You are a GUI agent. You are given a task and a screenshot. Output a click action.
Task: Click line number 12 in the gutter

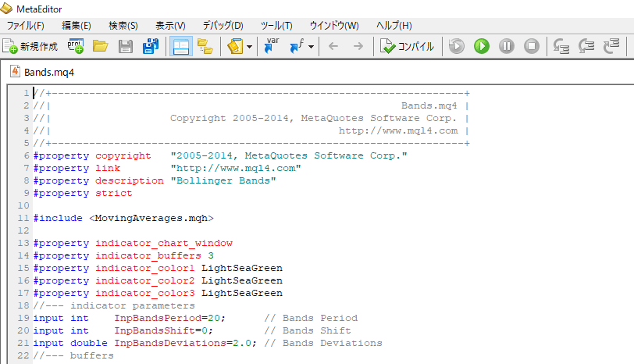(23, 230)
